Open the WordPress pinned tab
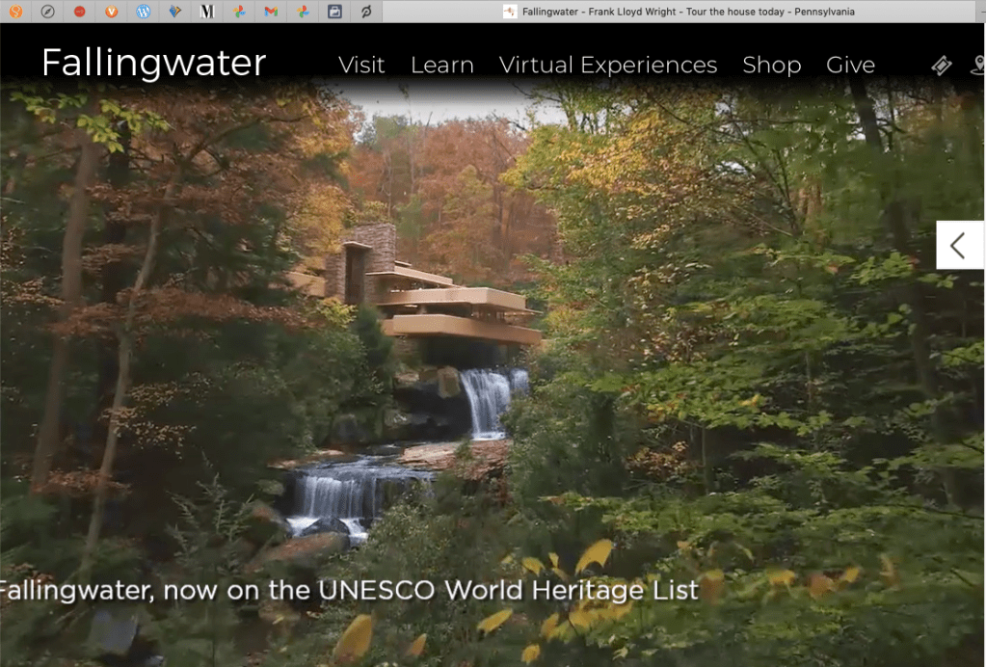This screenshot has height=667, width=986. click(x=144, y=12)
